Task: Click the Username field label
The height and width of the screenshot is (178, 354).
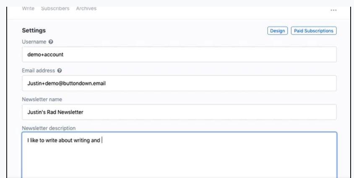Action: tap(34, 42)
